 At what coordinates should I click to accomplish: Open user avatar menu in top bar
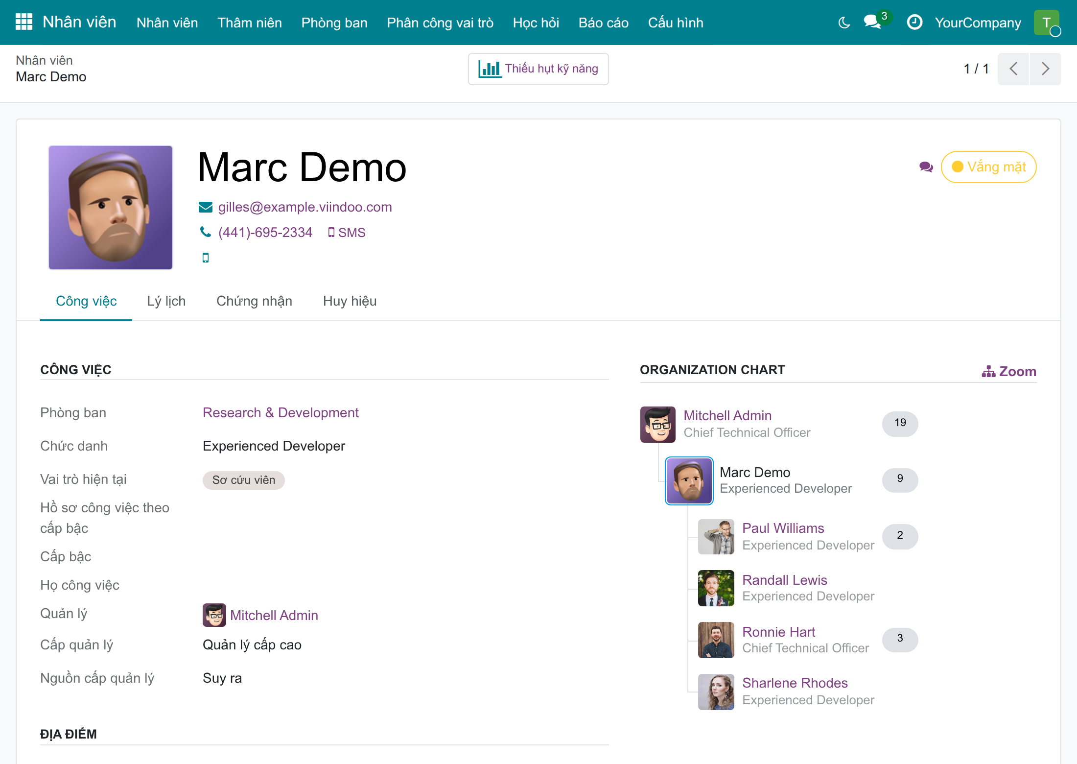click(1047, 23)
